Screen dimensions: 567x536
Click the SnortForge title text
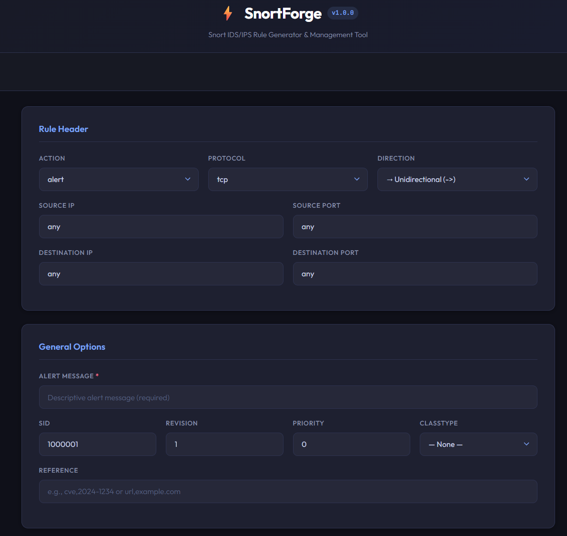(283, 14)
